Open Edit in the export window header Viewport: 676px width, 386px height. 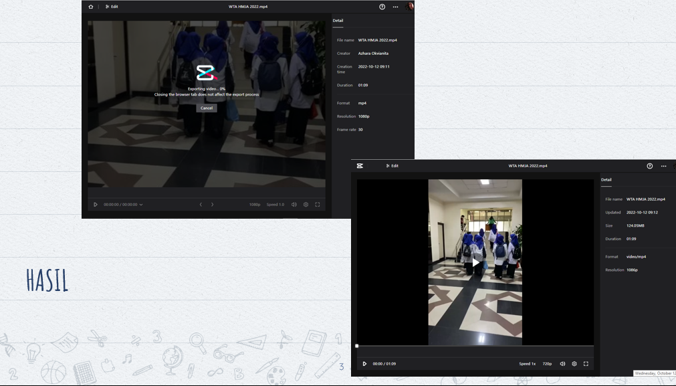(x=112, y=7)
